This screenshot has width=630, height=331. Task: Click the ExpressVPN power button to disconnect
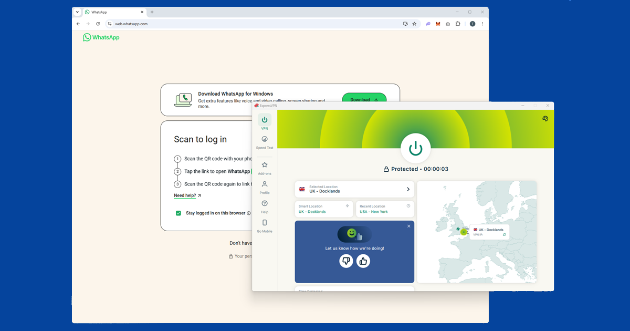click(416, 148)
